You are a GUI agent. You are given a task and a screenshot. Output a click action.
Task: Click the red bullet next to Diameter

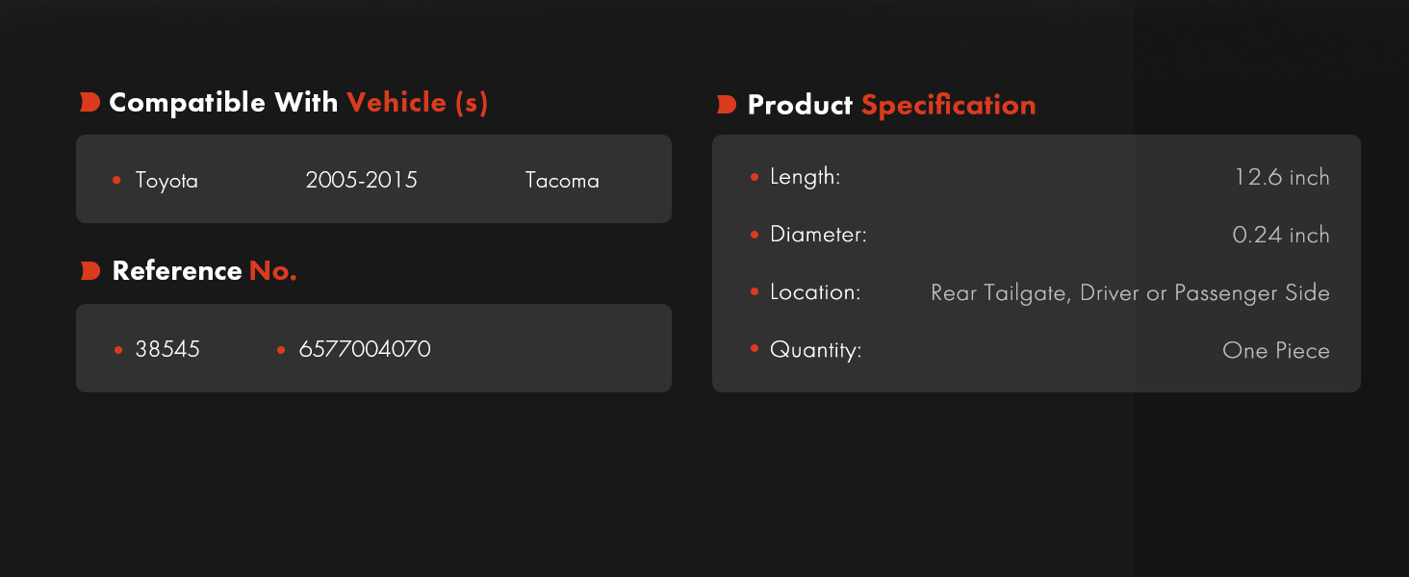pyautogui.click(x=755, y=235)
